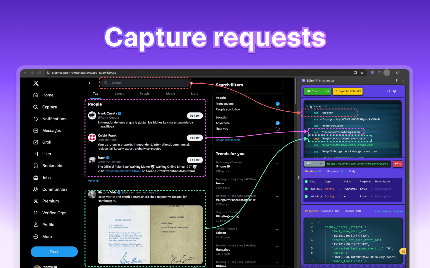430x268 pixels.
Task: Toggle the x-twitte header checkbox
Action: (306, 196)
